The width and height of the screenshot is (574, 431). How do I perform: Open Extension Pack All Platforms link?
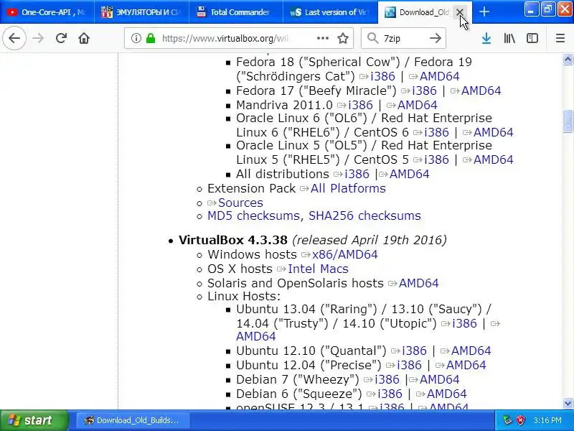(348, 188)
